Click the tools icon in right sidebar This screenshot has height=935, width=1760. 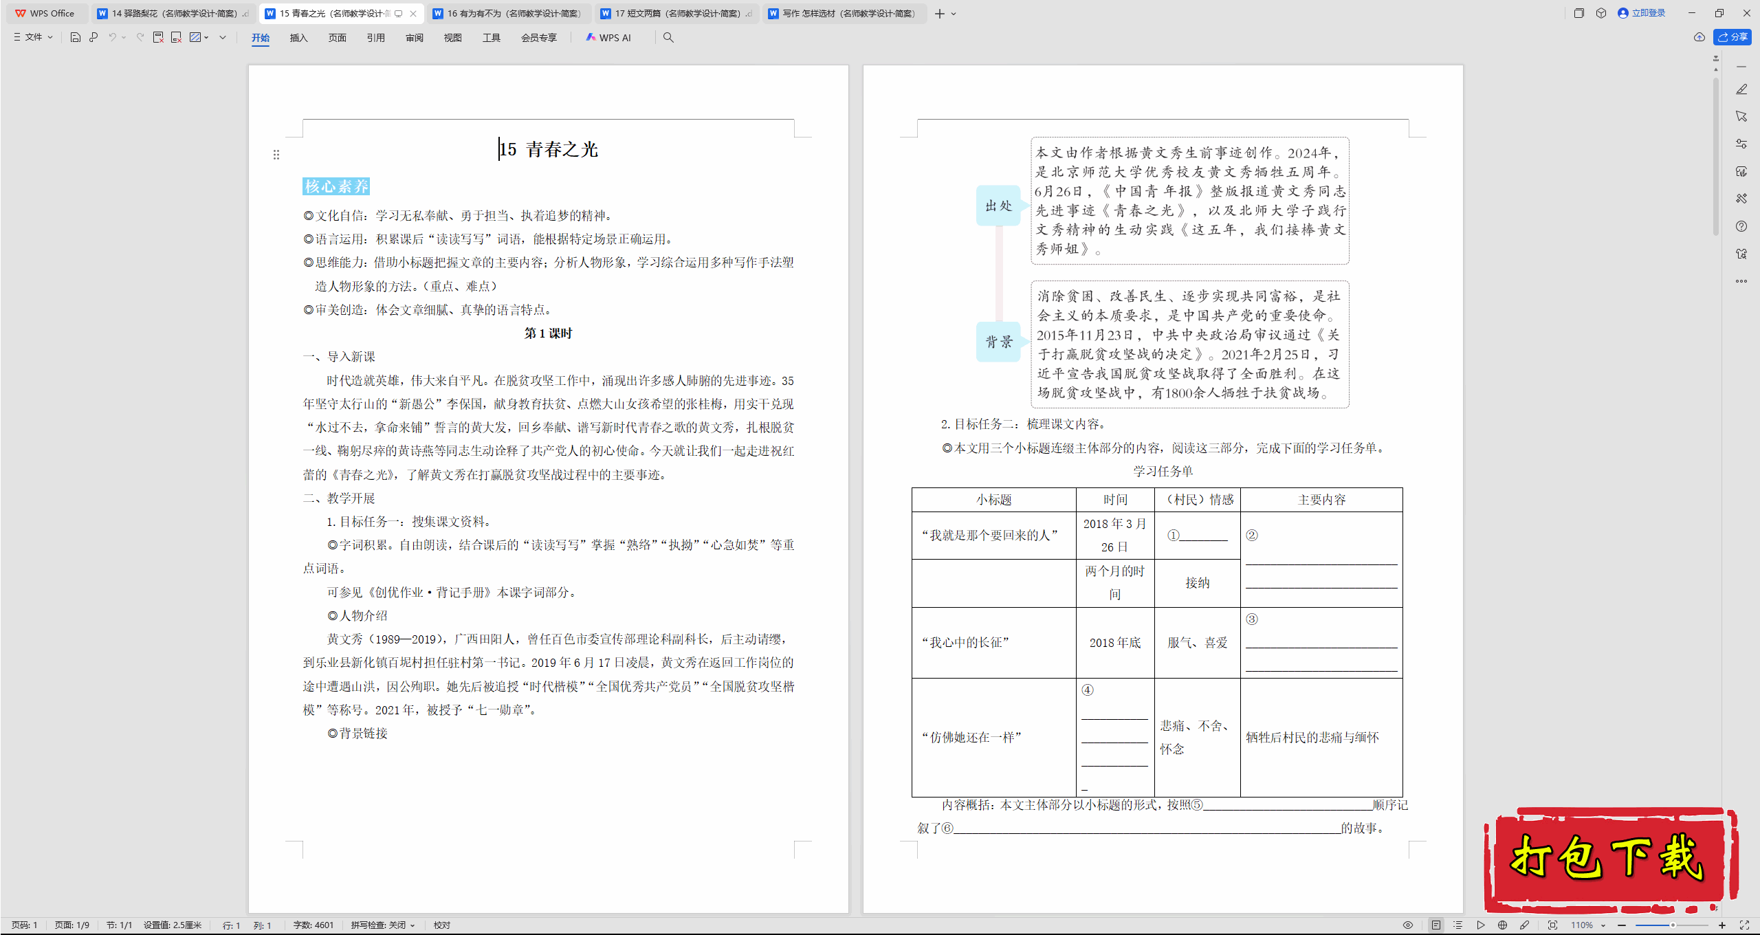[x=1741, y=199]
